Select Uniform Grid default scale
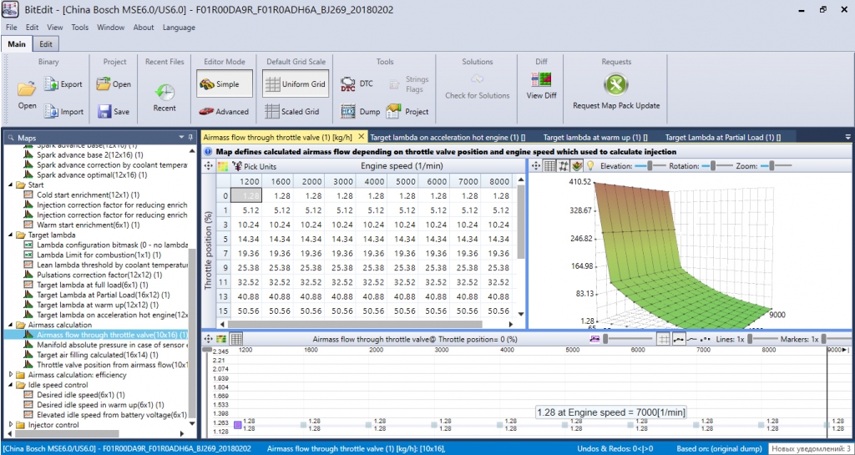Image resolution: width=855 pixels, height=455 pixels. [x=296, y=84]
